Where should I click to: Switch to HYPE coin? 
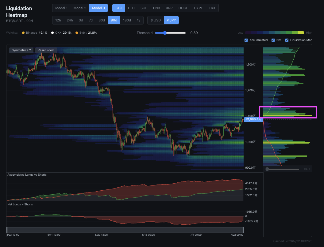(x=199, y=8)
